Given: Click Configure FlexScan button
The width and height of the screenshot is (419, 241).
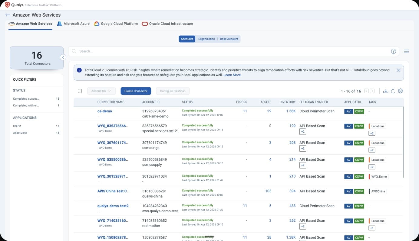Looking at the screenshot, I should click(173, 91).
